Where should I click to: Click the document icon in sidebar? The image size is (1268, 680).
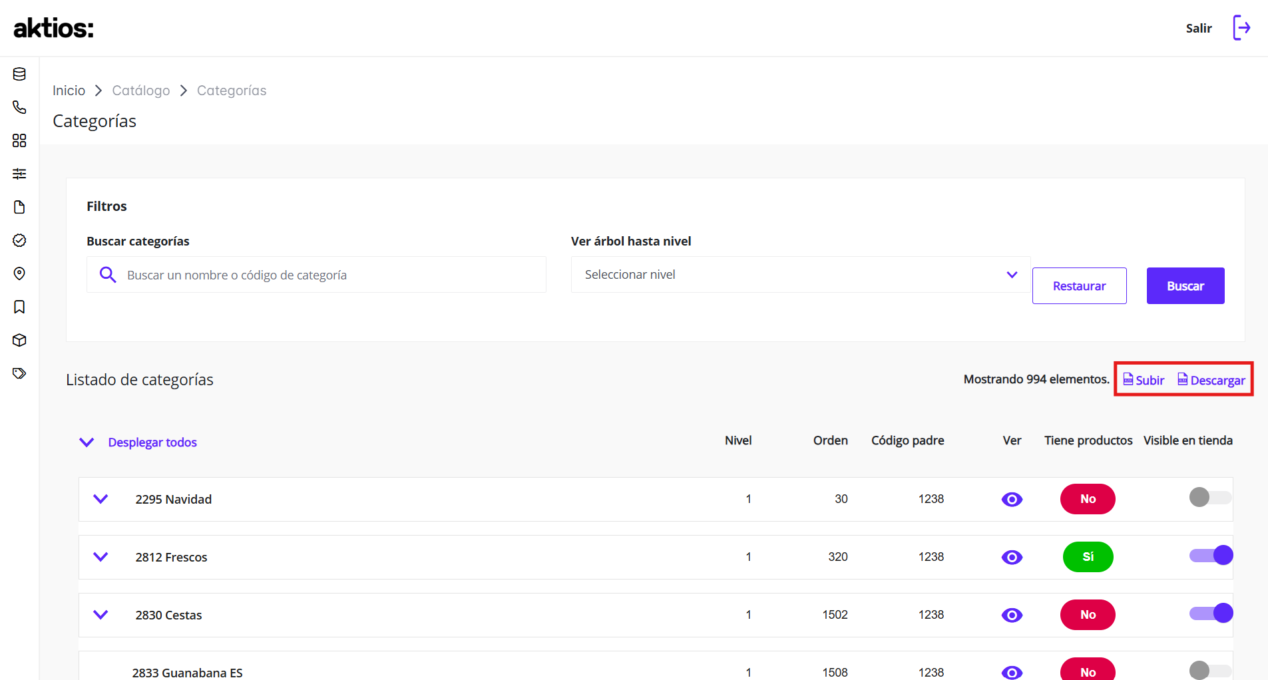pyautogui.click(x=19, y=207)
